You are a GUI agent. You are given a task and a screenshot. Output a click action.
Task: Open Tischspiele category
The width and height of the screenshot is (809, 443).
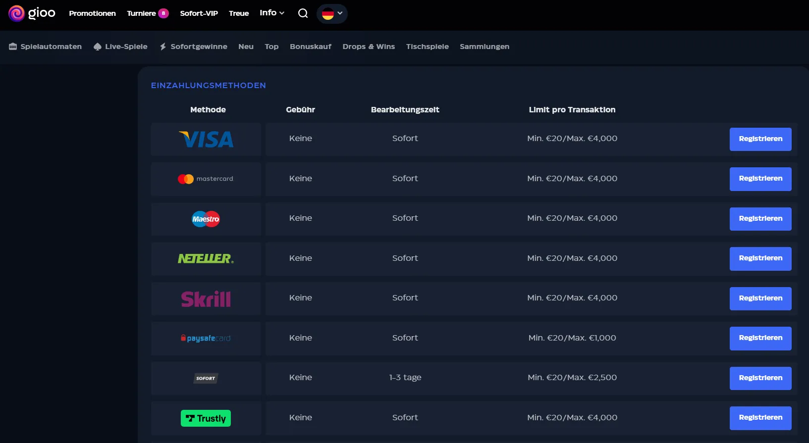pos(428,47)
